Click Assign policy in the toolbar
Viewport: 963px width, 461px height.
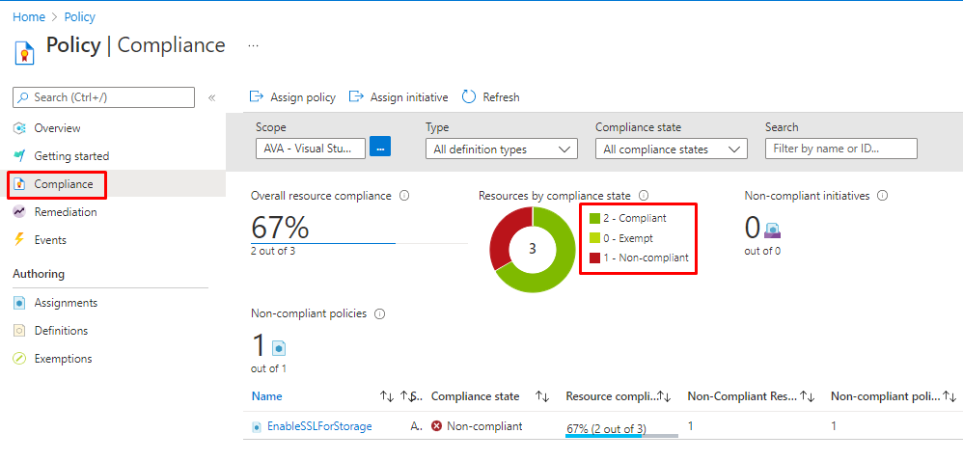(293, 97)
